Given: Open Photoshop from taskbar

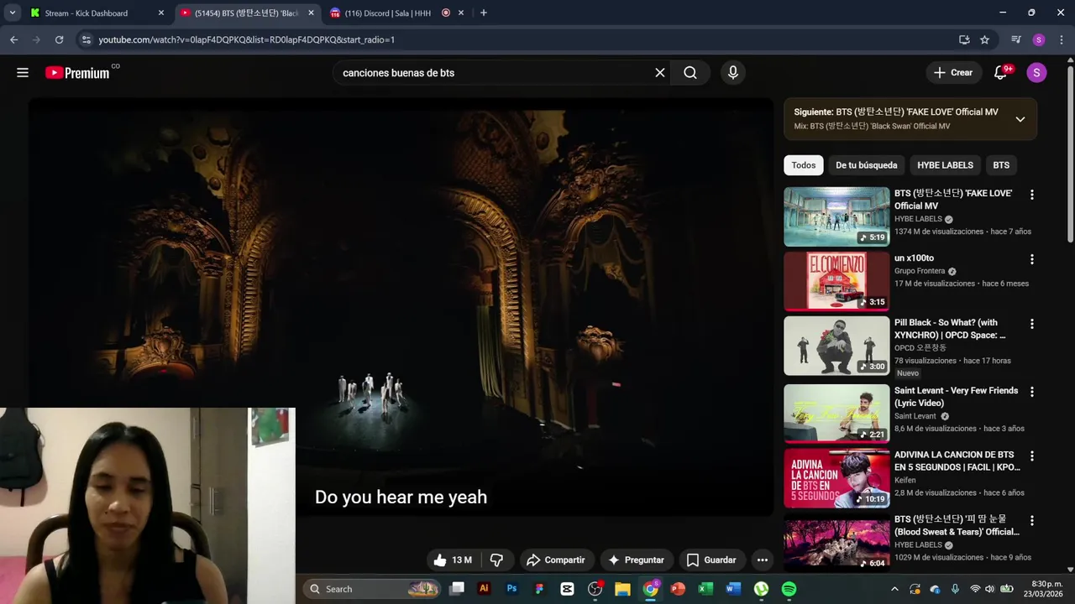Looking at the screenshot, I should [x=511, y=589].
